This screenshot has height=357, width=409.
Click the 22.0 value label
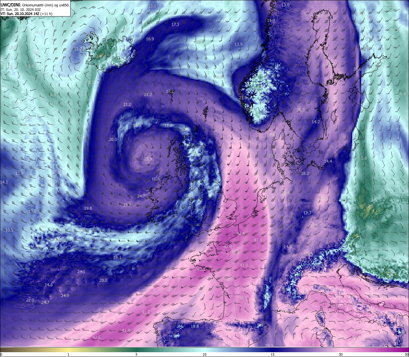coord(30,300)
